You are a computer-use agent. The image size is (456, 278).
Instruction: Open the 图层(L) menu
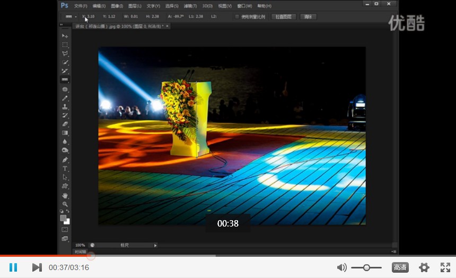pyautogui.click(x=135, y=6)
